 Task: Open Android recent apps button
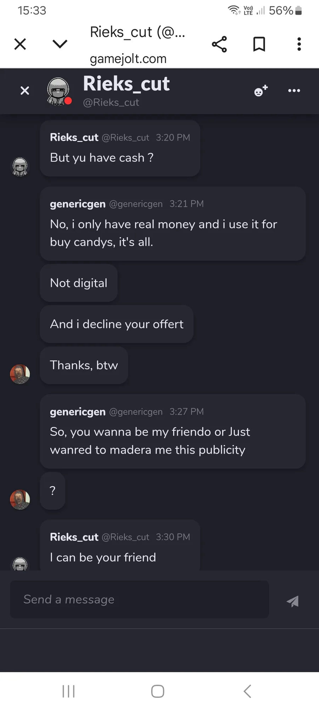pyautogui.click(x=68, y=691)
